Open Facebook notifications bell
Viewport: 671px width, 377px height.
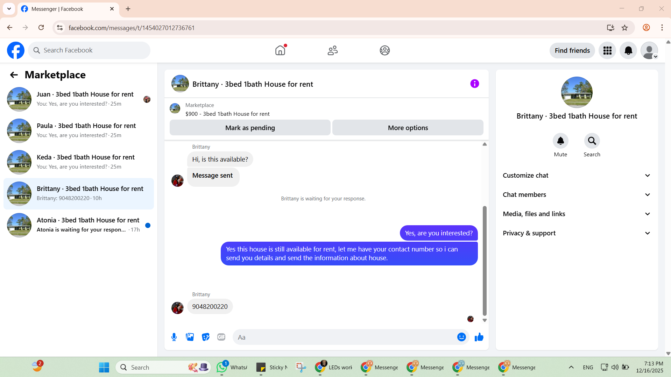tap(628, 51)
